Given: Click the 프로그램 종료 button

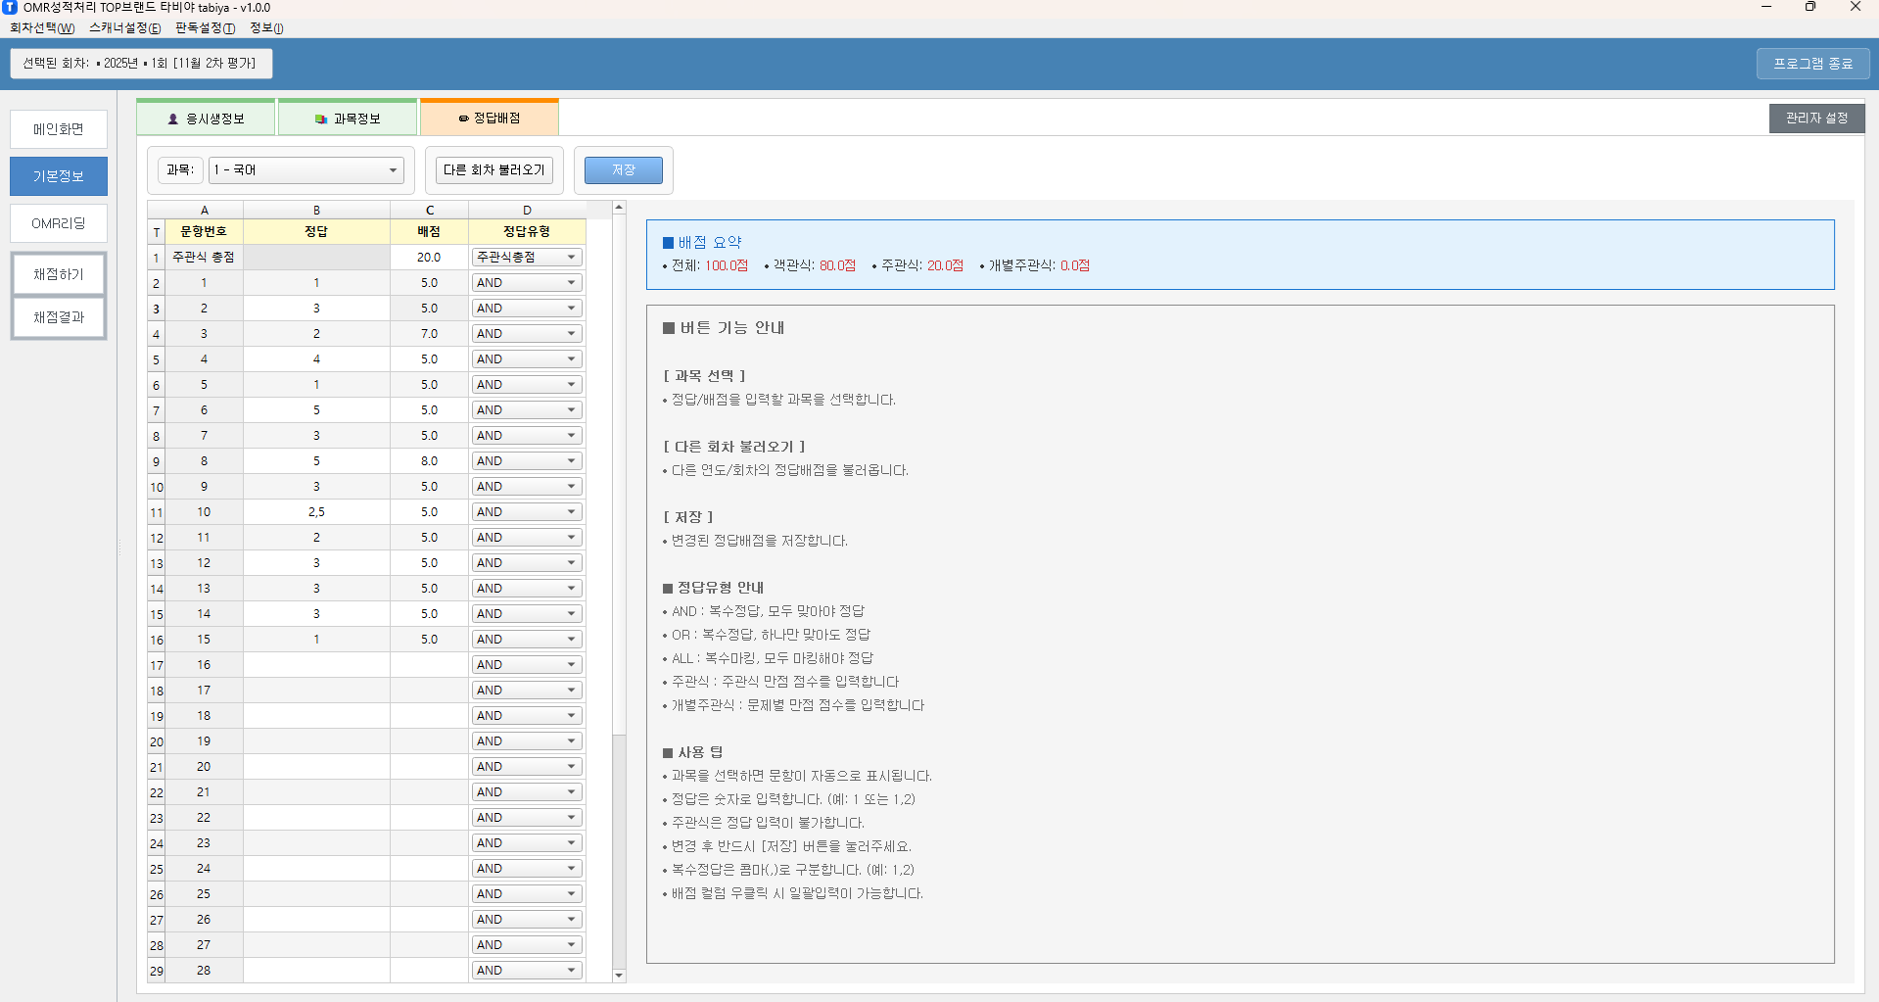Looking at the screenshot, I should (1812, 64).
